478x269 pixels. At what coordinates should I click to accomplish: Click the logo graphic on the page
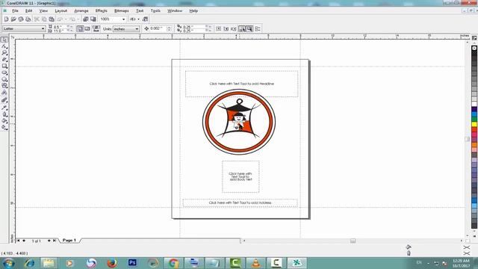239,122
